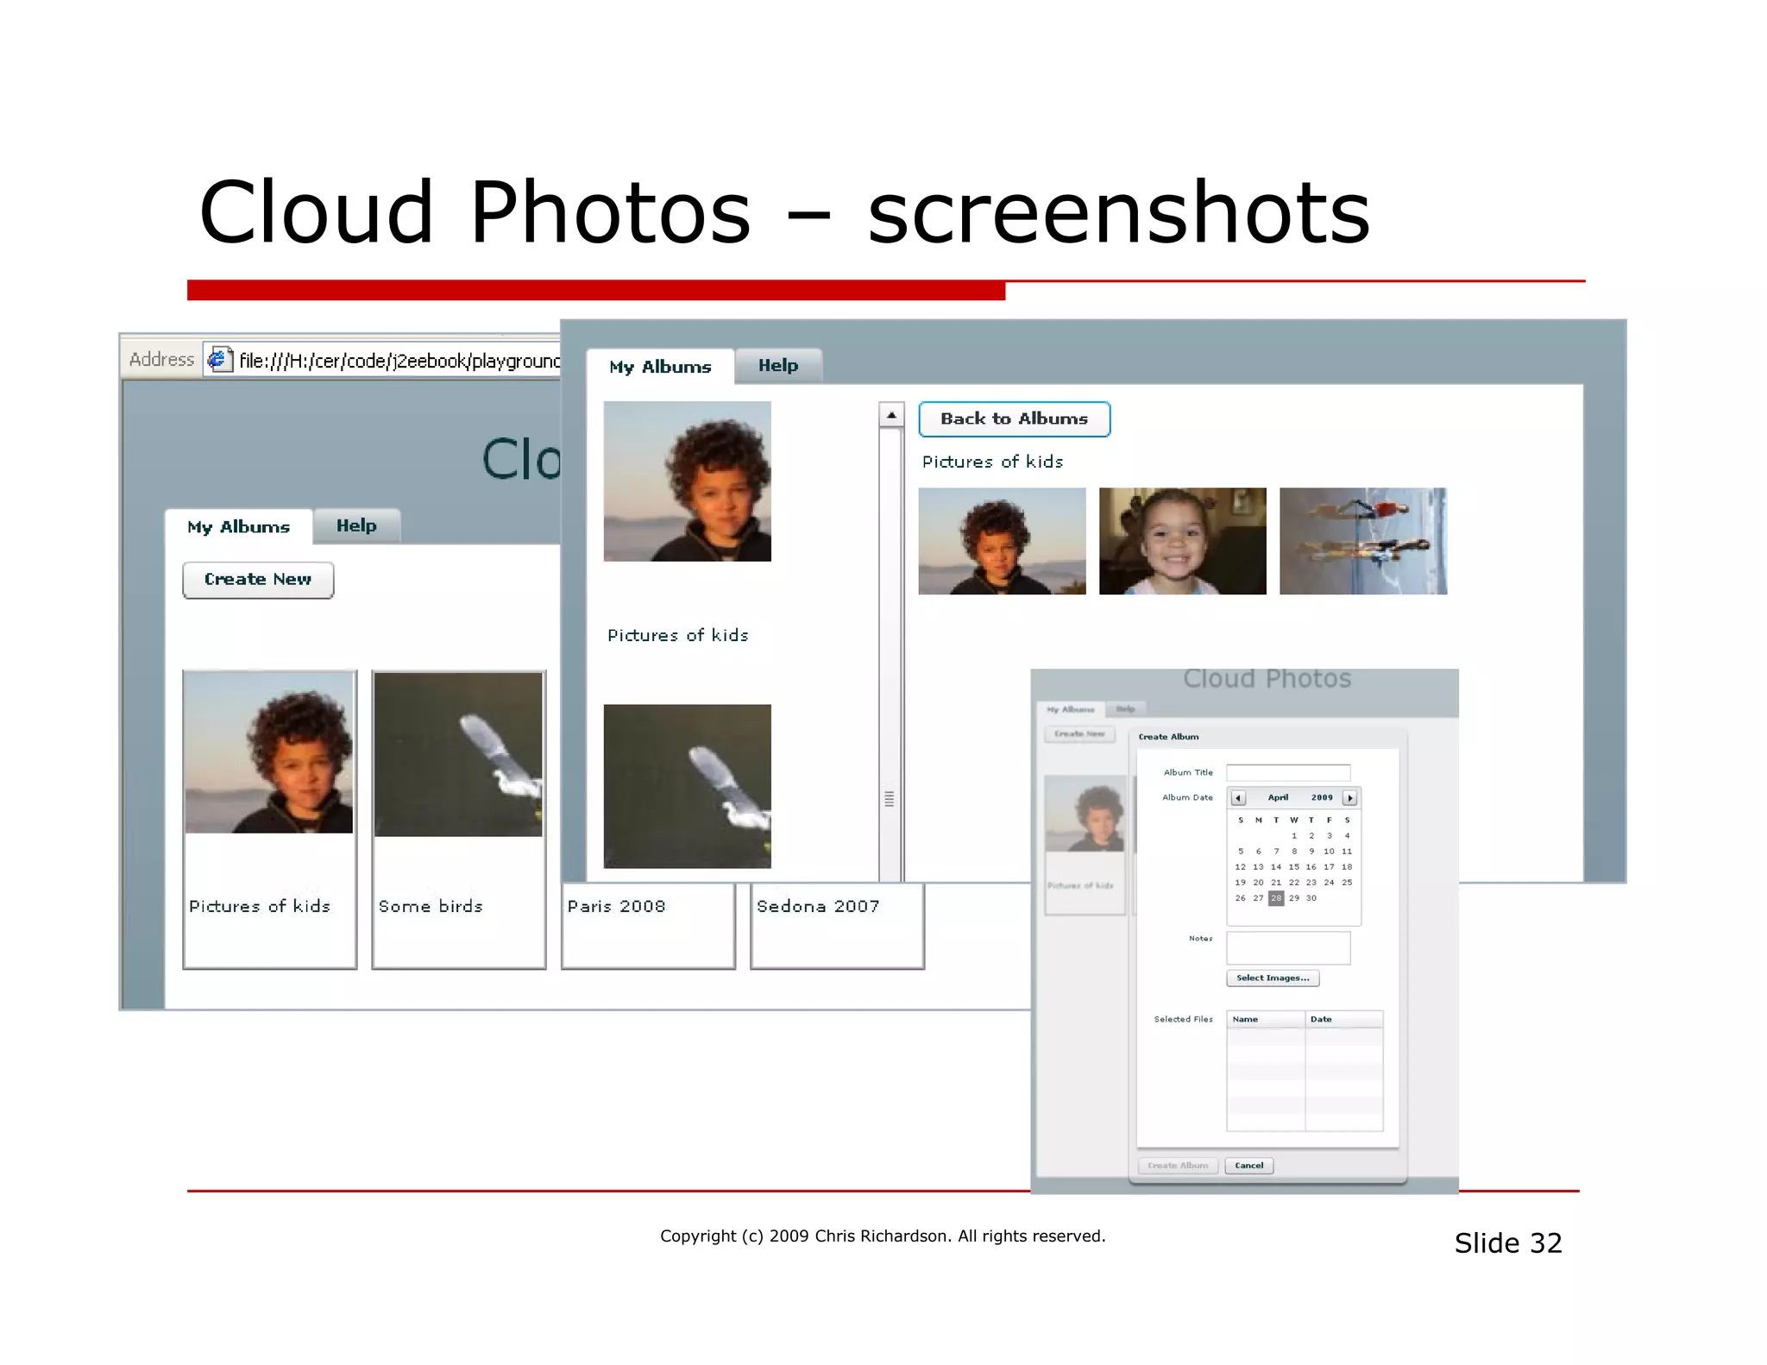Click the Select Images... button
Image resolution: width=1767 pixels, height=1365 pixels.
coord(1273,978)
